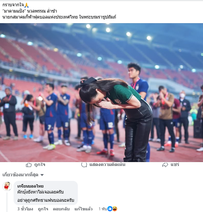Click the comment bubble text ผักบุ้งยังหาไม่เจอเลยครับ
203x212 pixels.
click(40, 192)
